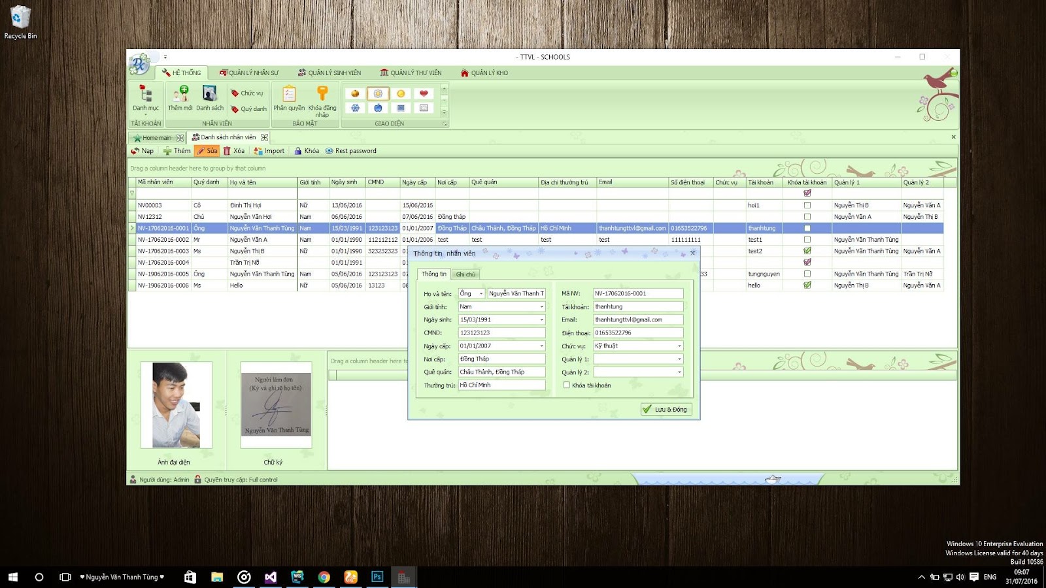Image resolution: width=1046 pixels, height=588 pixels.
Task: Click into the CMND field
Action: [501, 333]
